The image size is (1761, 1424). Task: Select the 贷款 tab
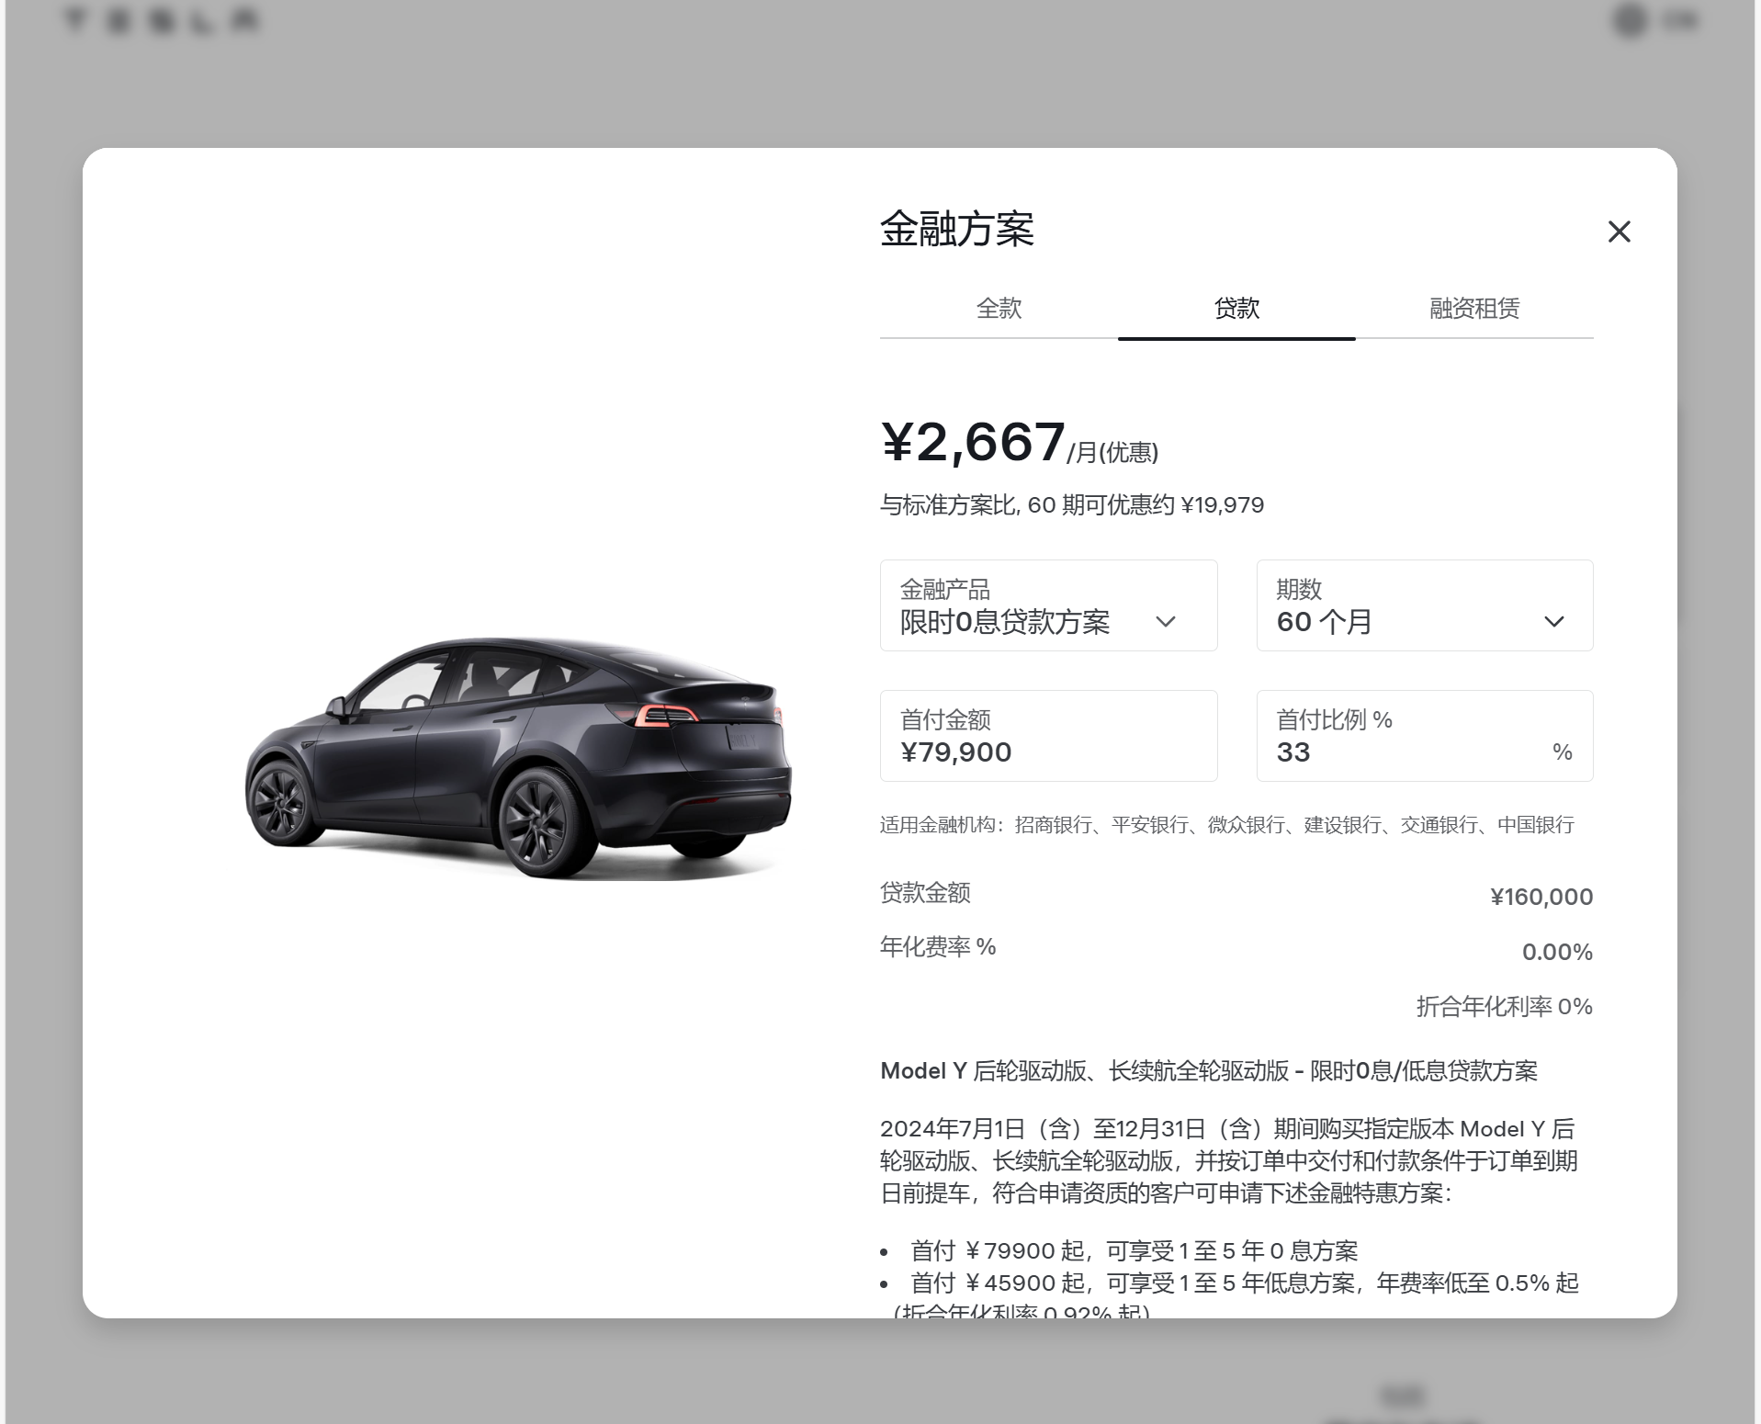click(1236, 309)
